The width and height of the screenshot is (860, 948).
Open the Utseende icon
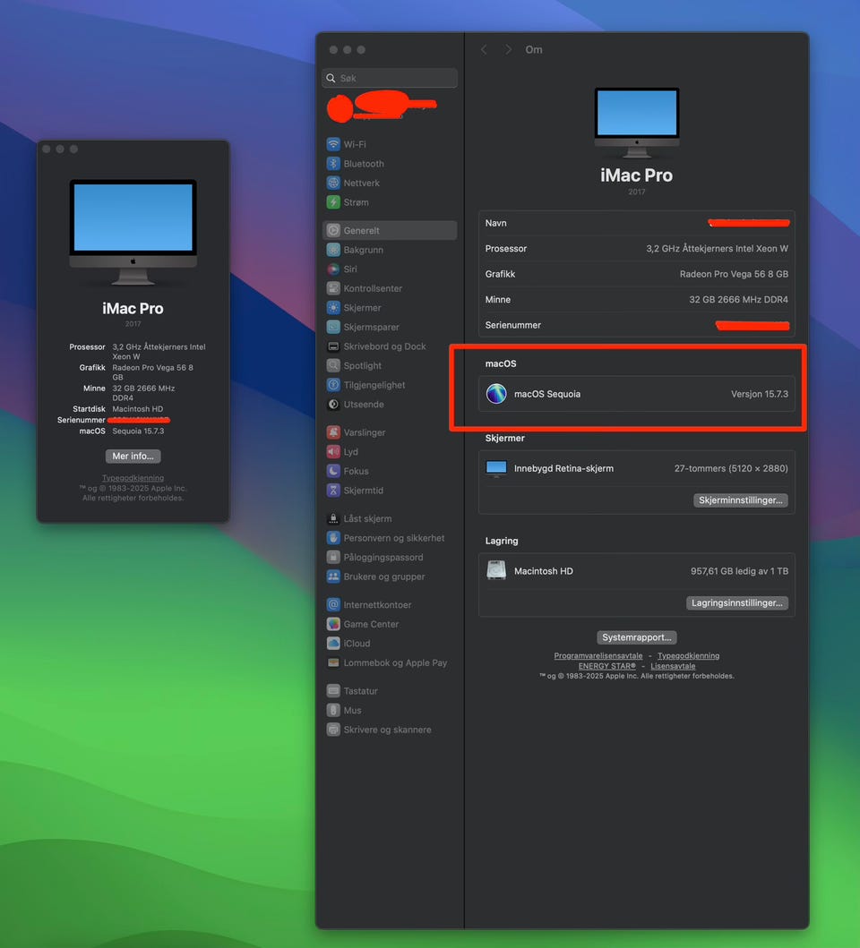pyautogui.click(x=333, y=405)
